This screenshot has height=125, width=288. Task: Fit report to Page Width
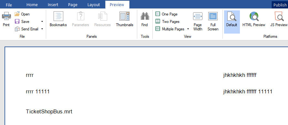click(198, 21)
